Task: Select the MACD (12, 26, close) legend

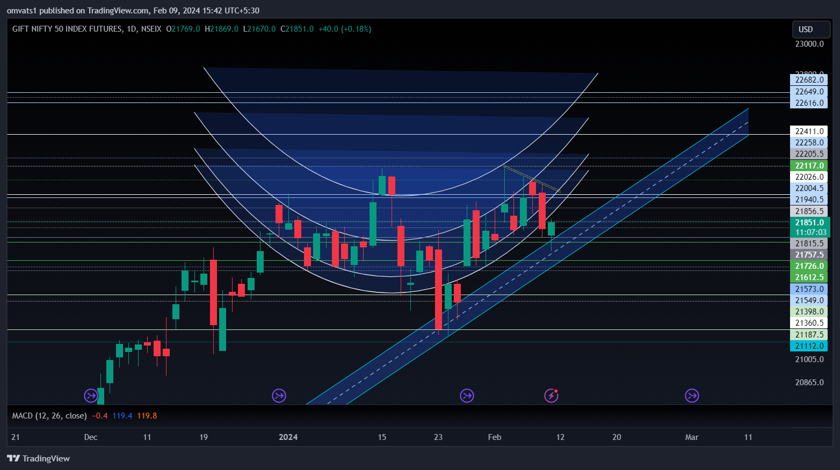Action: (49, 416)
